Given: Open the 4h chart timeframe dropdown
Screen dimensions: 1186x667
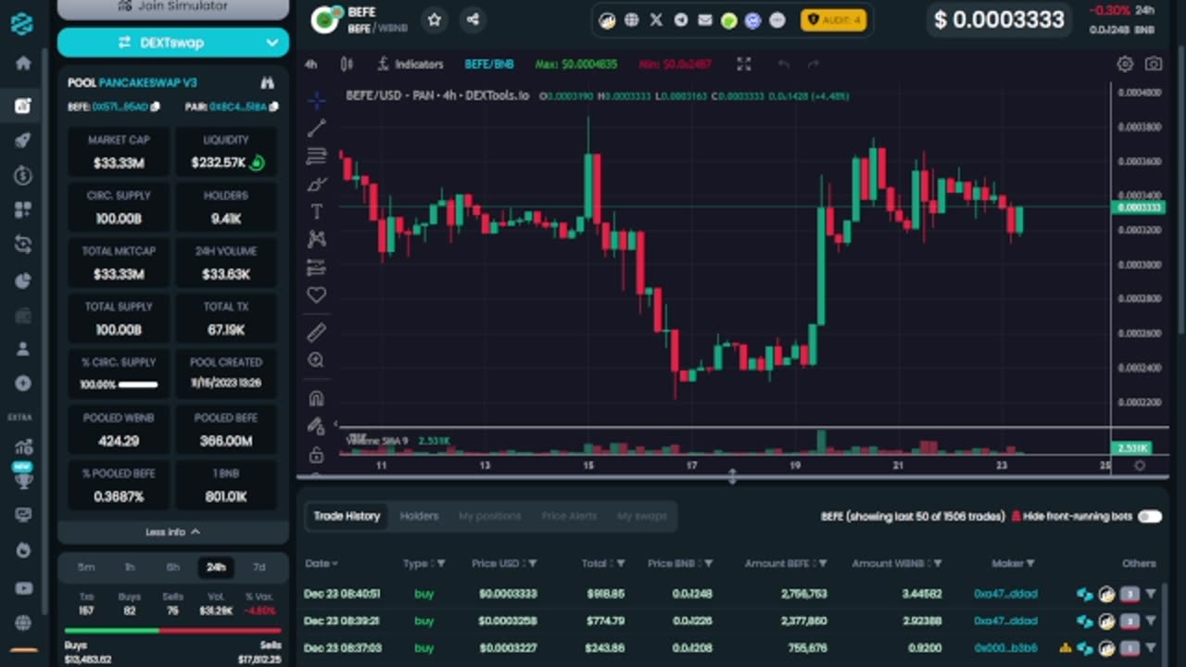Looking at the screenshot, I should [x=310, y=64].
